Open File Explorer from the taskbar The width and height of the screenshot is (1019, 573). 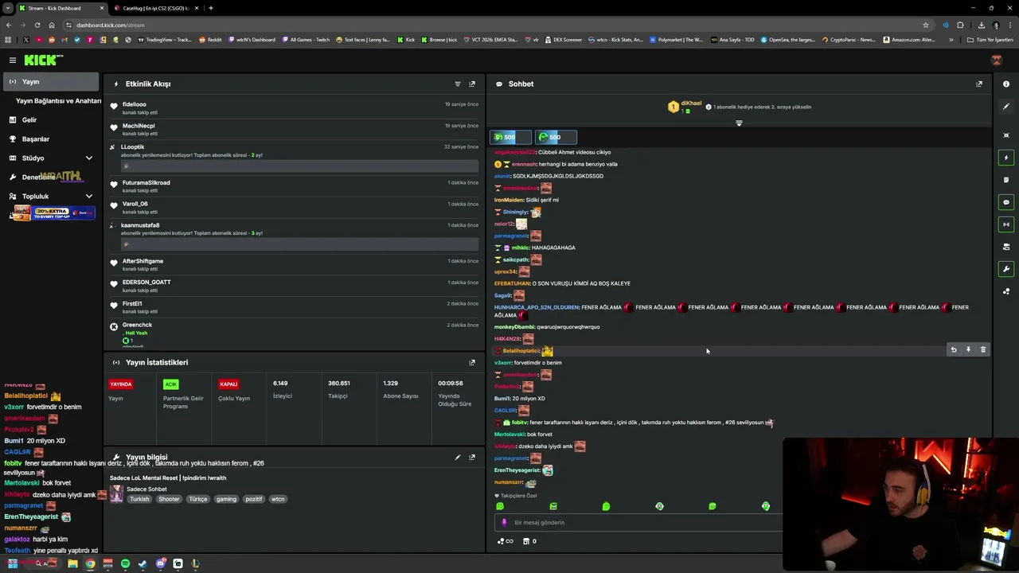(72, 563)
